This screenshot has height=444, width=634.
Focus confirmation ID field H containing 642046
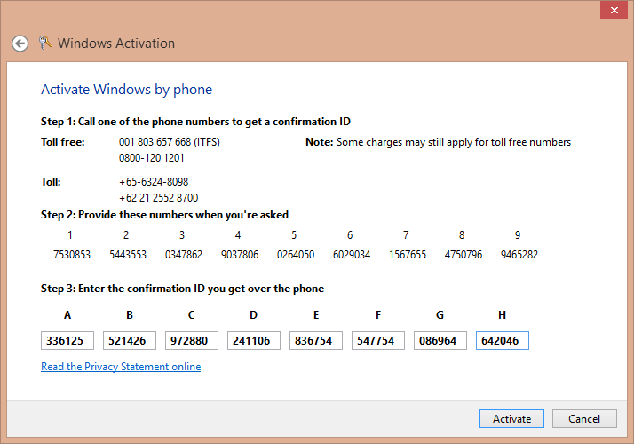(x=503, y=340)
